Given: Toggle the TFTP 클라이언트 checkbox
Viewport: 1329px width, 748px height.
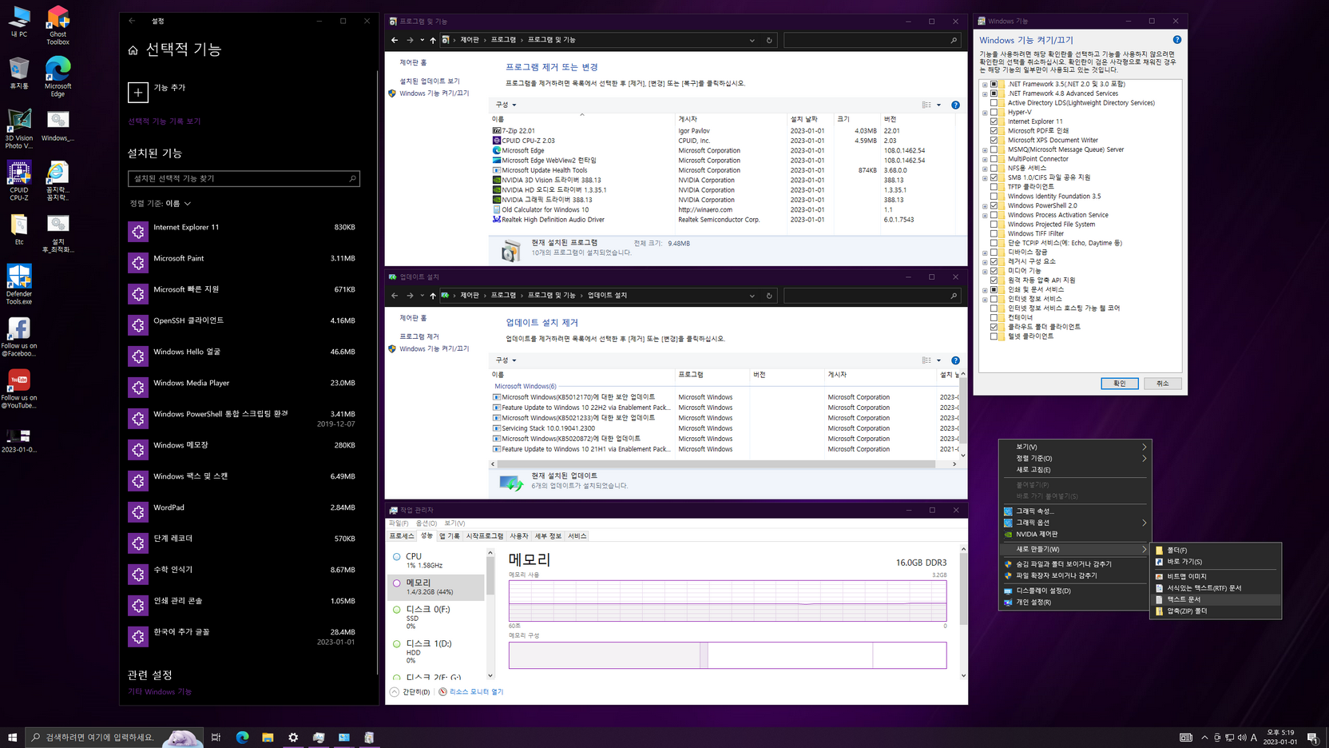Looking at the screenshot, I should (994, 187).
